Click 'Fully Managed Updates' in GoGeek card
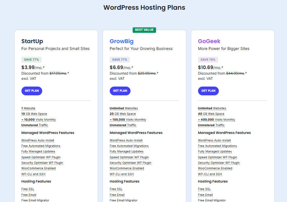287x202 pixels. (x=215, y=151)
